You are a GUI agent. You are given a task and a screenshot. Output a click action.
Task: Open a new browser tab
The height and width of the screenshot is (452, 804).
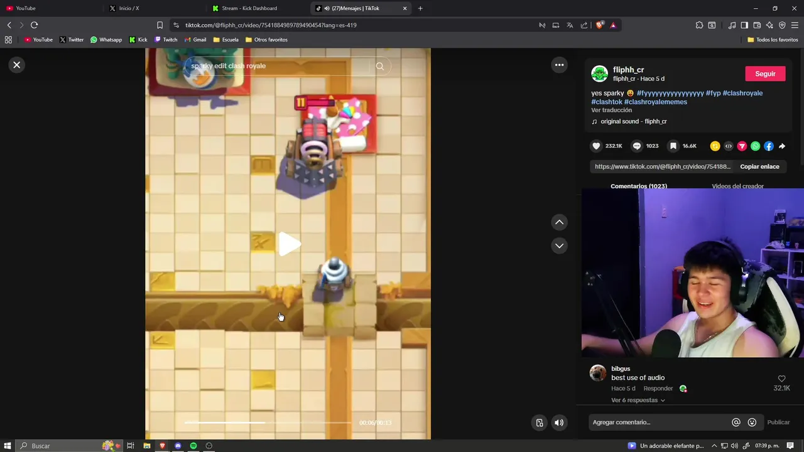(420, 8)
